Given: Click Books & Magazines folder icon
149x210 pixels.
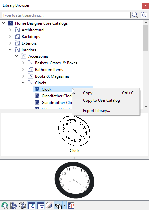Looking at the screenshot, I should 30,76.
